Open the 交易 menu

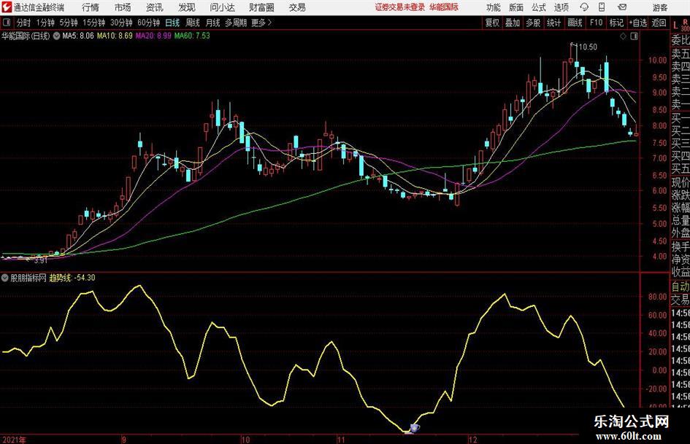[297, 7]
